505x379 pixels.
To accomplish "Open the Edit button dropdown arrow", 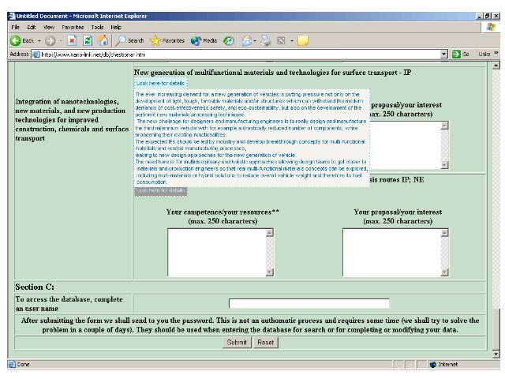I will pyautogui.click(x=291, y=41).
